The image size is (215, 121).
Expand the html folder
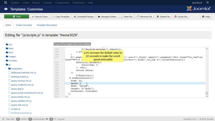coord(11,52)
